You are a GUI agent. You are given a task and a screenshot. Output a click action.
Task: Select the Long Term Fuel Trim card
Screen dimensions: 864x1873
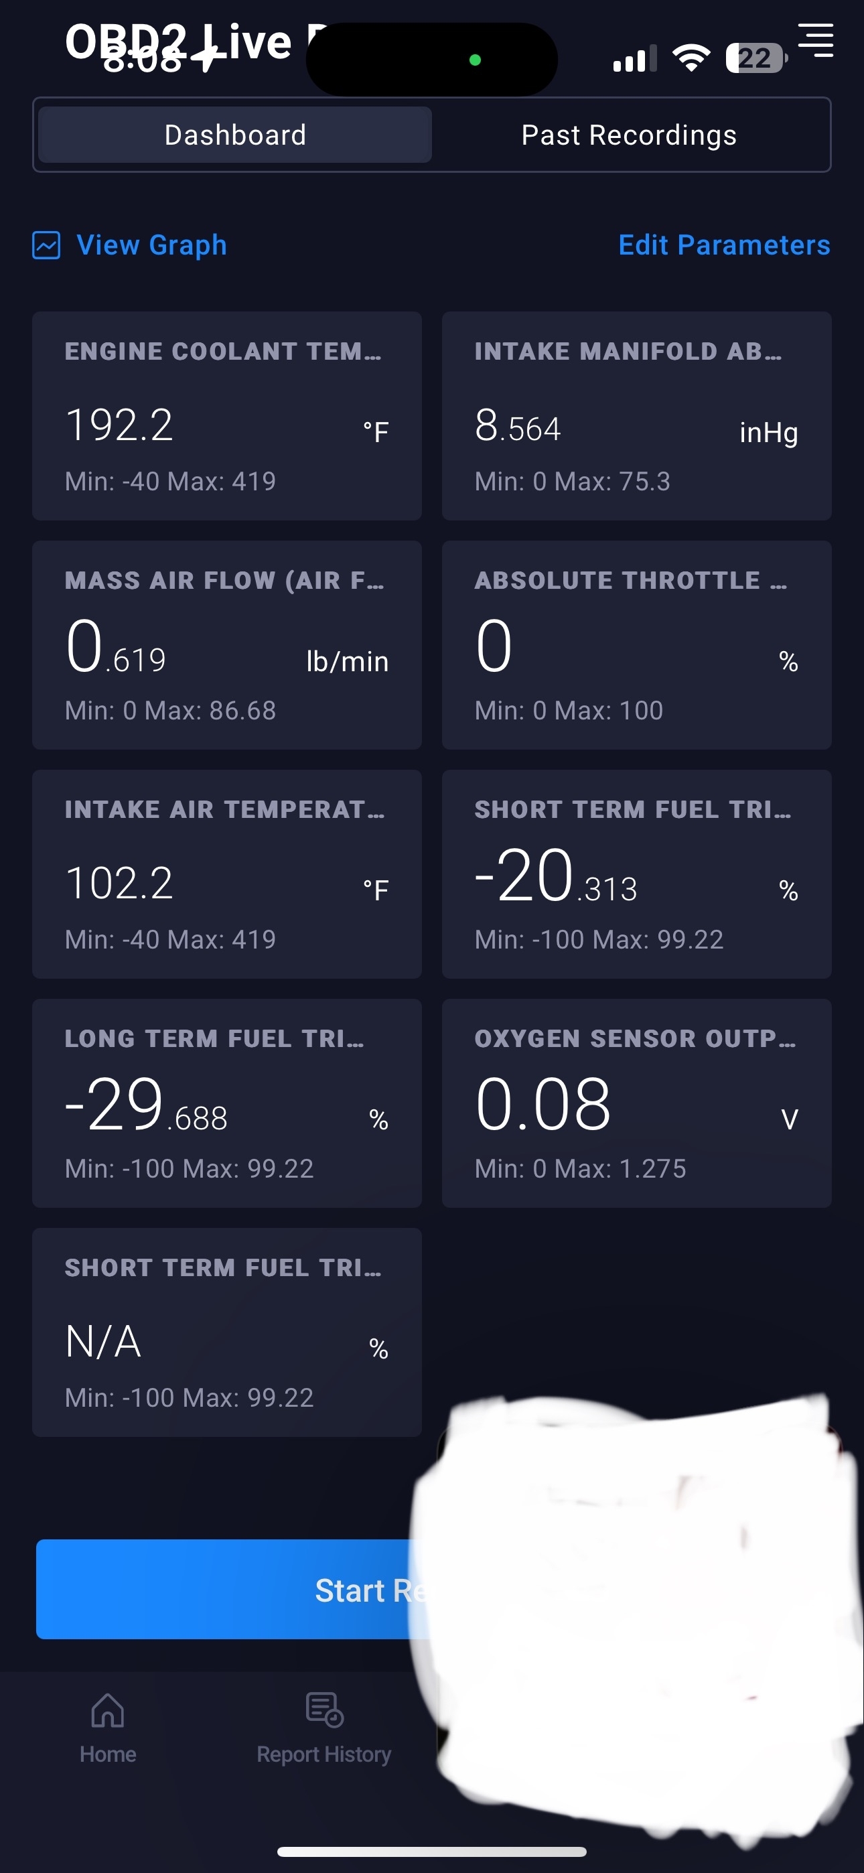coord(227,1103)
